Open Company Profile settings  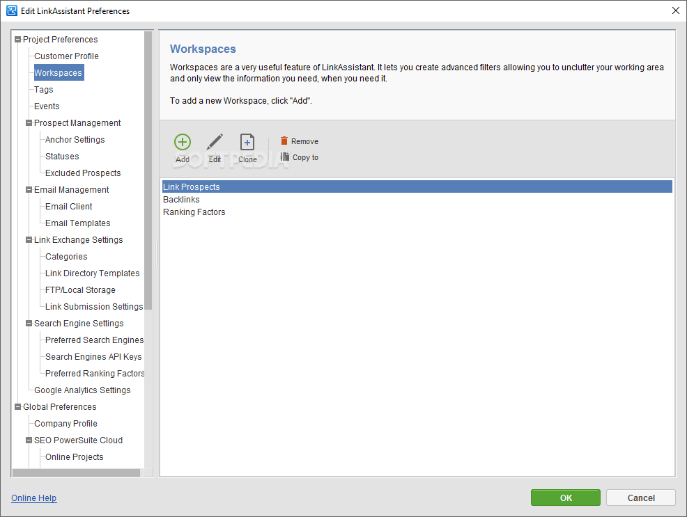(x=65, y=423)
